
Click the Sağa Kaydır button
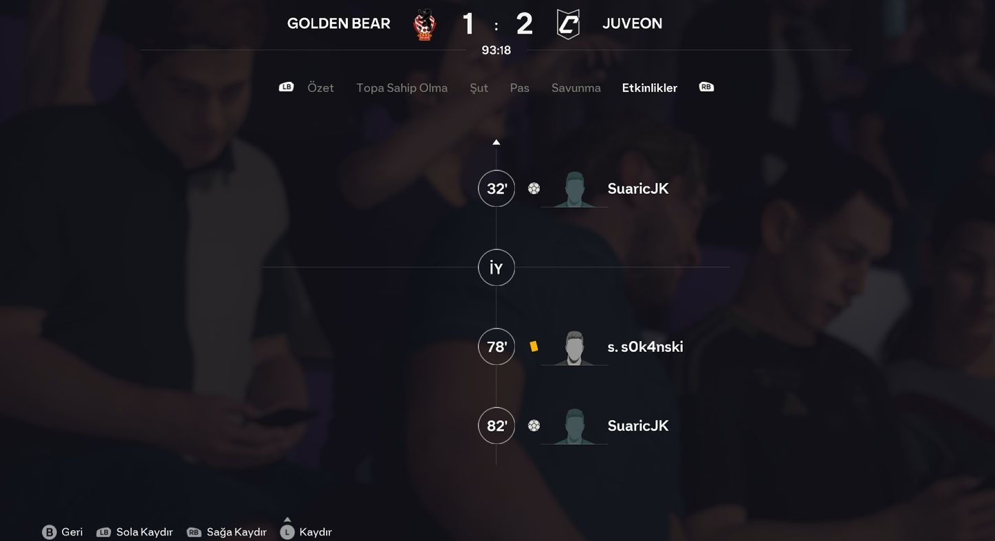[x=227, y=532]
